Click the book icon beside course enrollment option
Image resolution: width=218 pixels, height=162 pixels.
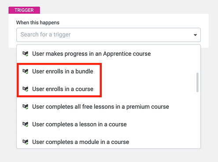[25, 89]
